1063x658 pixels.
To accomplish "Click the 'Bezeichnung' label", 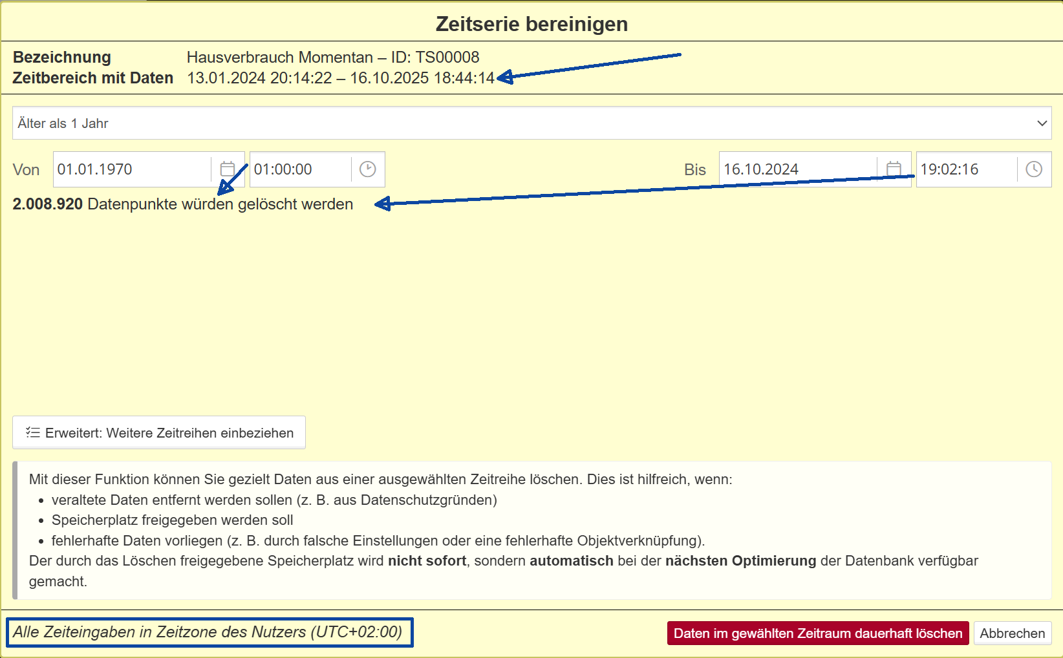I will (62, 58).
